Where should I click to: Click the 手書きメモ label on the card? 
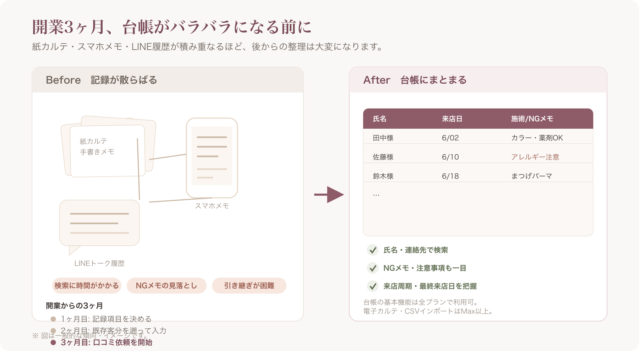(x=97, y=152)
